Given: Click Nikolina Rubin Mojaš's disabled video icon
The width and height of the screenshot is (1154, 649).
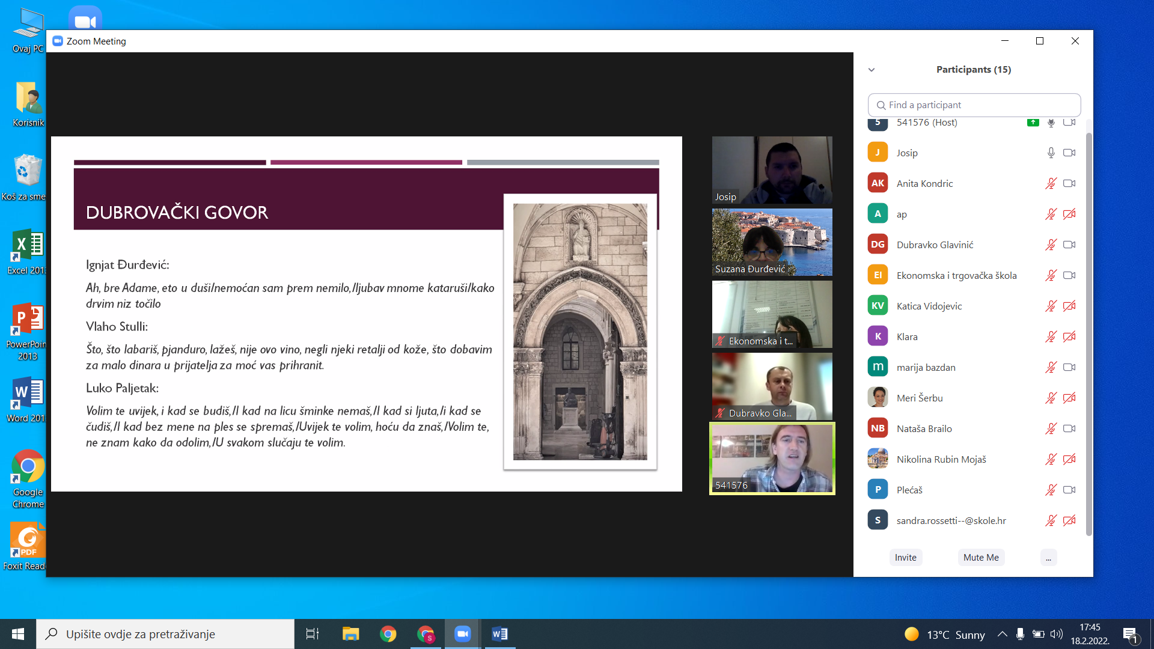Looking at the screenshot, I should pyautogui.click(x=1069, y=459).
